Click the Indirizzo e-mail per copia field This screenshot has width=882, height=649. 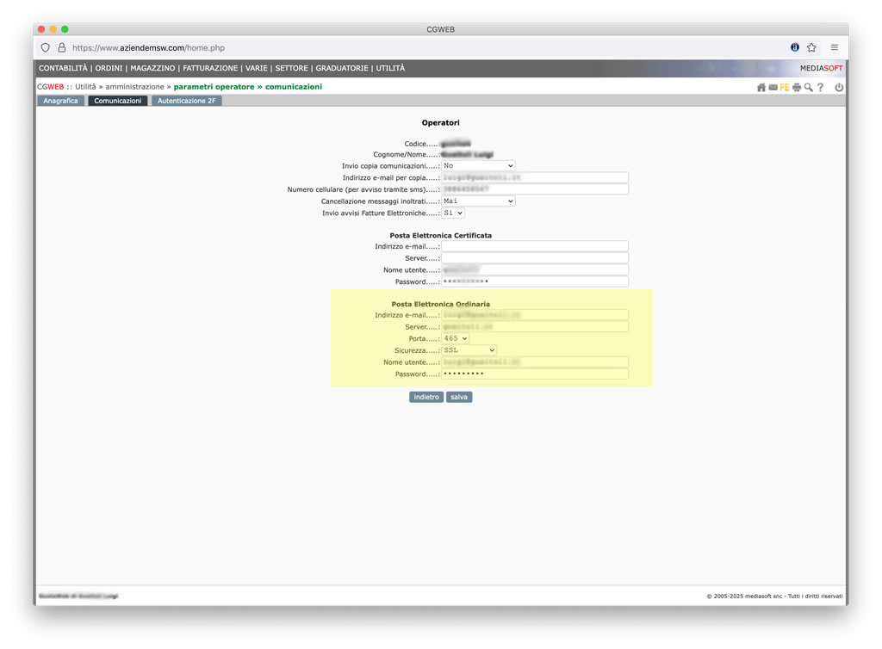535,177
